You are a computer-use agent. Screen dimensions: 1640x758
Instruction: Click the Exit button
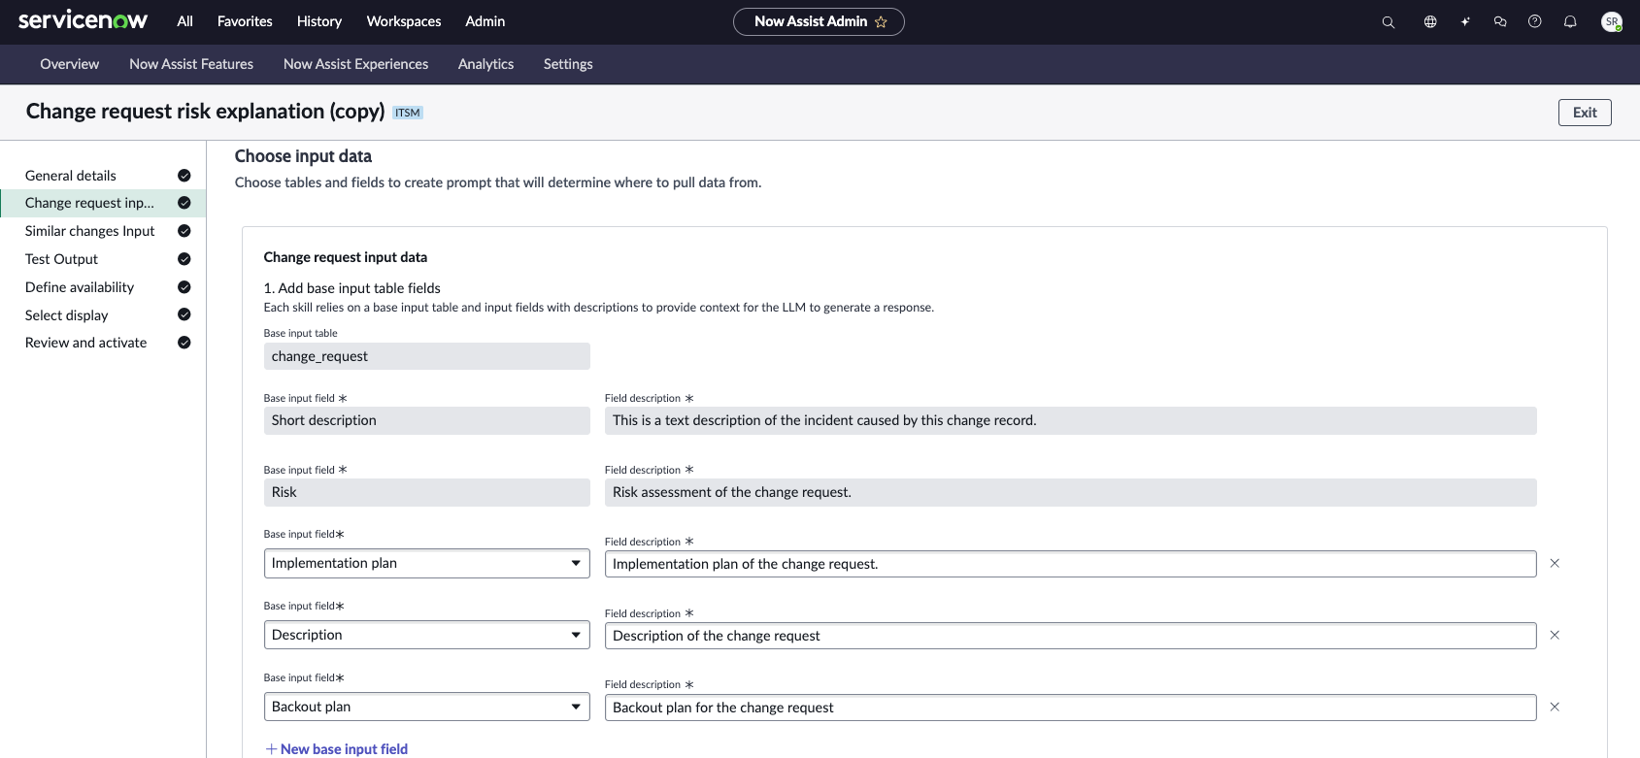click(x=1585, y=113)
